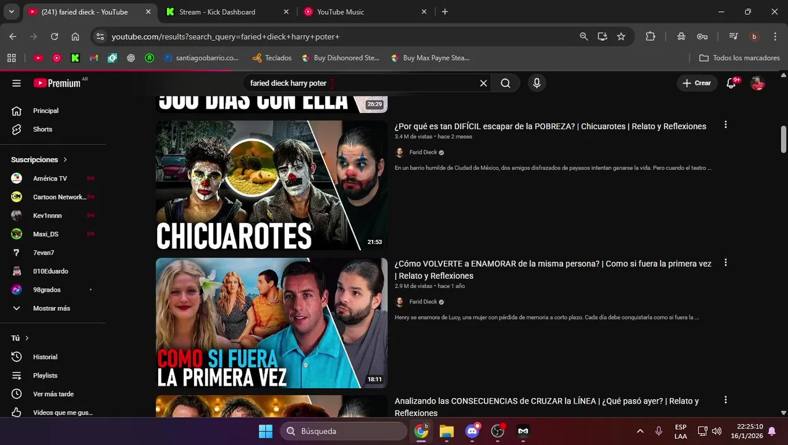
Task: Bookmark this page with star
Action: pyautogui.click(x=621, y=36)
